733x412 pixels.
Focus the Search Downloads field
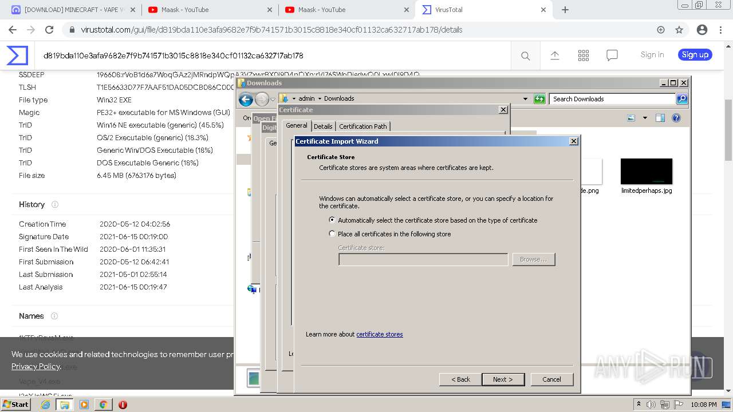pos(612,99)
